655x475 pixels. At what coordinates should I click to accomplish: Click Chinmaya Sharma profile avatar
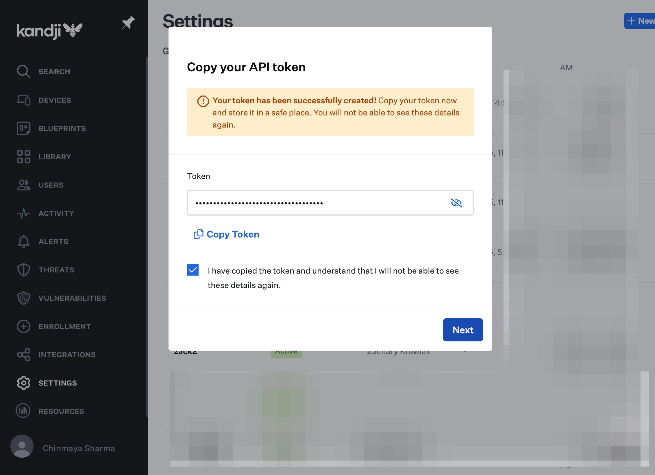click(x=22, y=446)
